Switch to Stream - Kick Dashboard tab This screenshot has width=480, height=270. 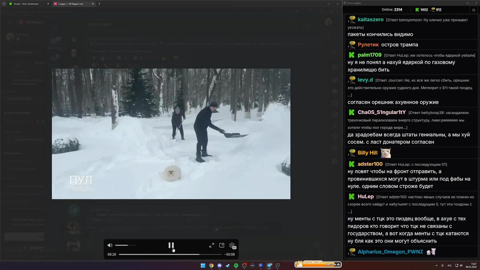(x=28, y=4)
